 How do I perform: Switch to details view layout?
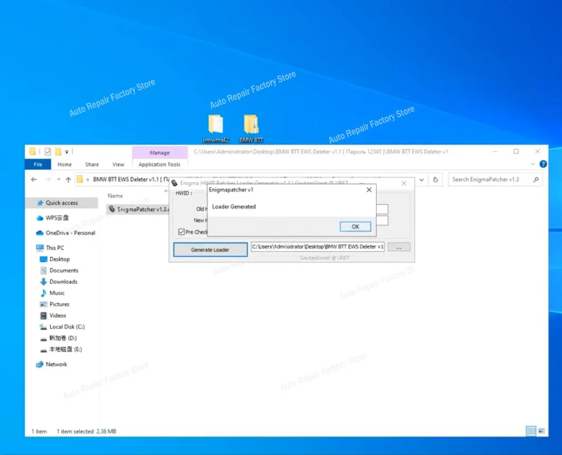point(531,431)
